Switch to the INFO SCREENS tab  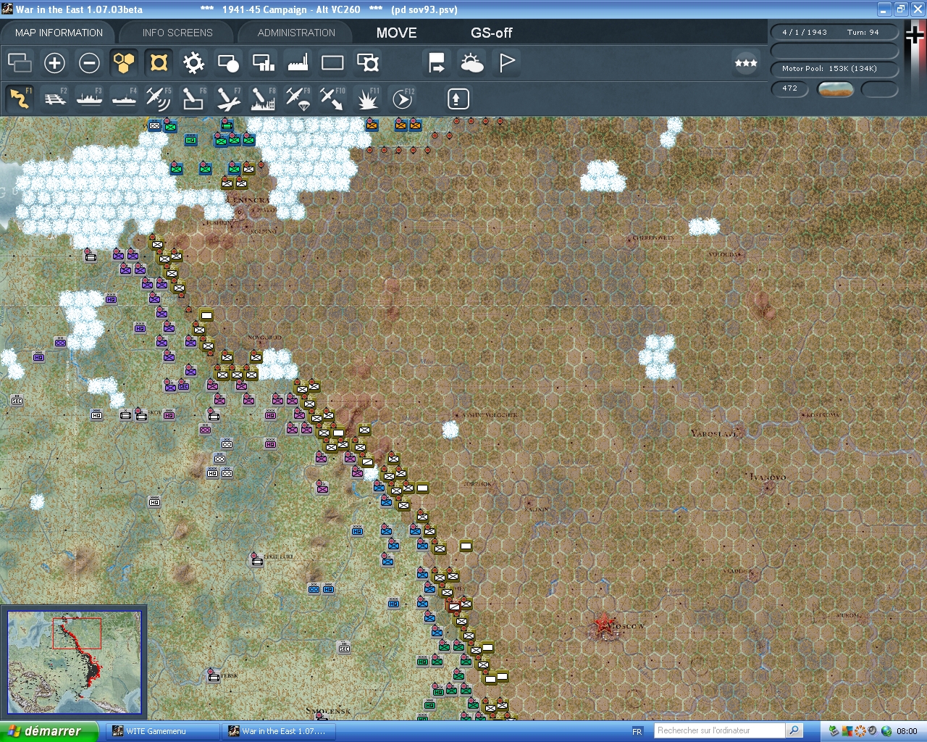177,33
